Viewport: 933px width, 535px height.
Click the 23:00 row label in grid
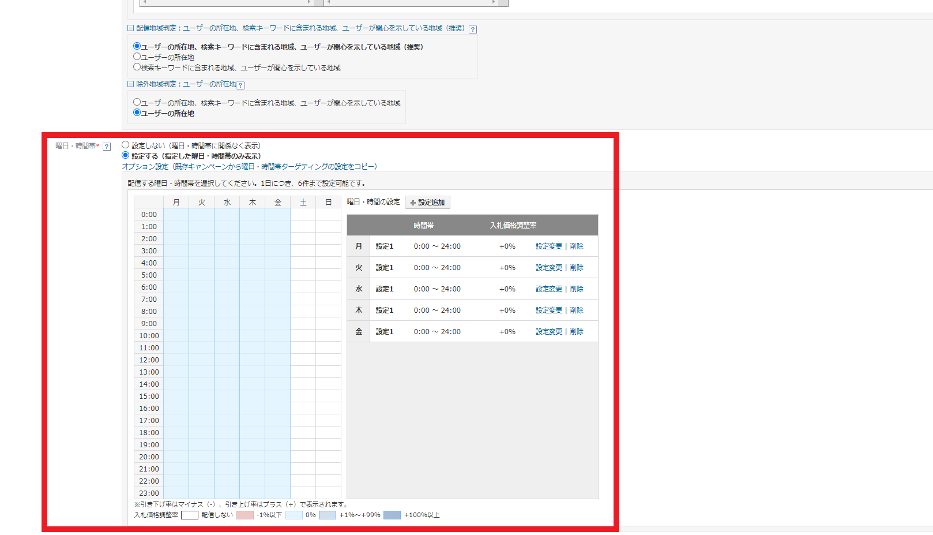click(x=149, y=493)
